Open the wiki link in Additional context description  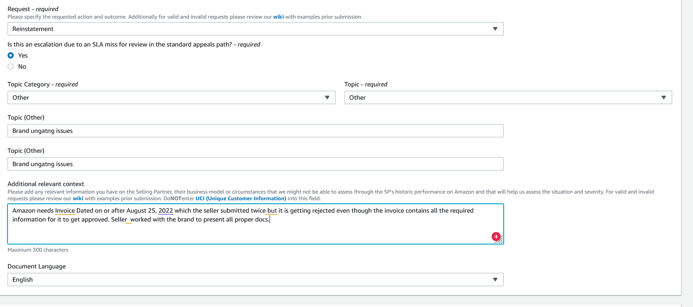pyautogui.click(x=78, y=198)
